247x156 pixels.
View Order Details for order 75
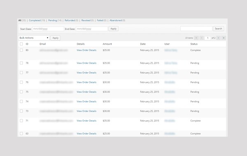point(86,92)
